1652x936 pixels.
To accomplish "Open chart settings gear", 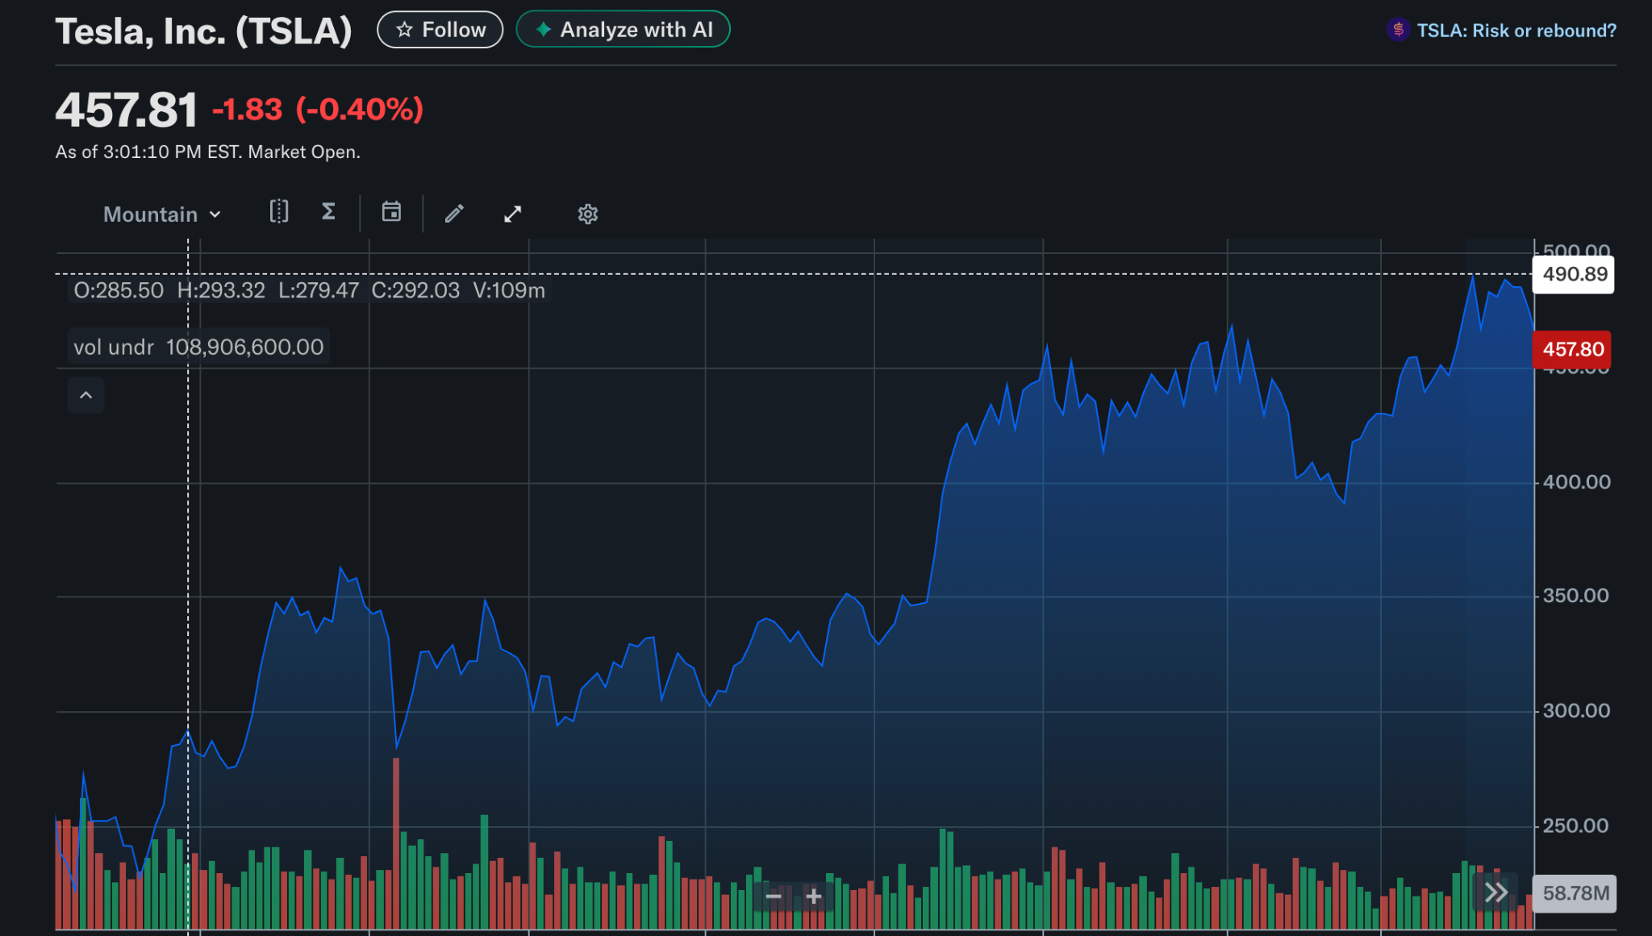I will coord(587,214).
